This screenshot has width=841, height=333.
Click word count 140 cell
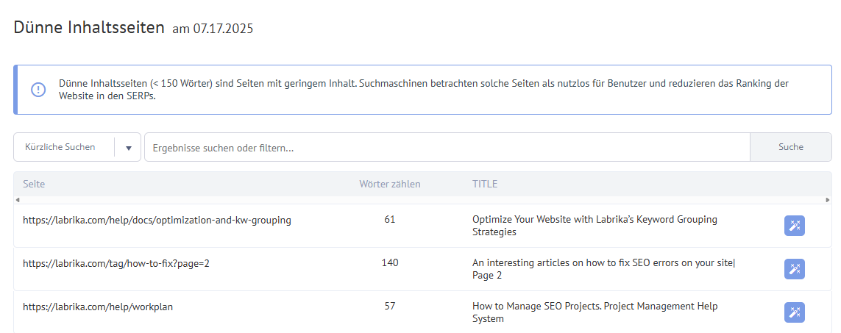click(x=390, y=262)
